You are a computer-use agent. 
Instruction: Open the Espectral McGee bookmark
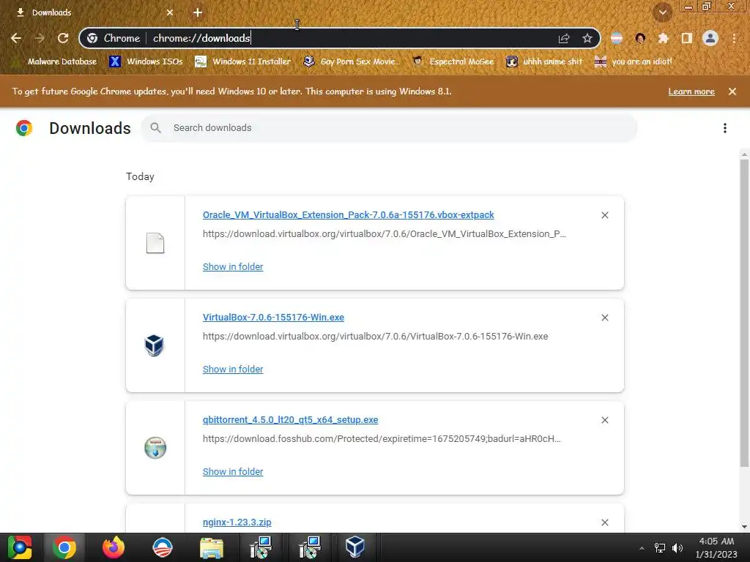(x=453, y=61)
